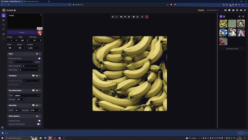Open the Brave browser taskbar icon
248x140 pixels.
click(50, 138)
